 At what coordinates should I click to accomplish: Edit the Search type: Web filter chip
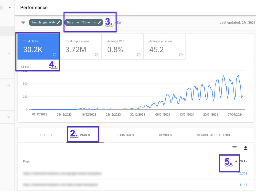coord(45,22)
